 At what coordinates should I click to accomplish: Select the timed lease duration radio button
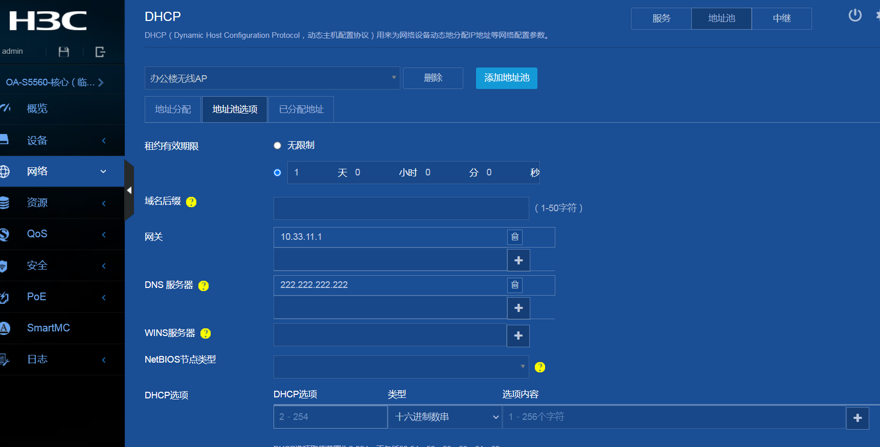click(277, 173)
